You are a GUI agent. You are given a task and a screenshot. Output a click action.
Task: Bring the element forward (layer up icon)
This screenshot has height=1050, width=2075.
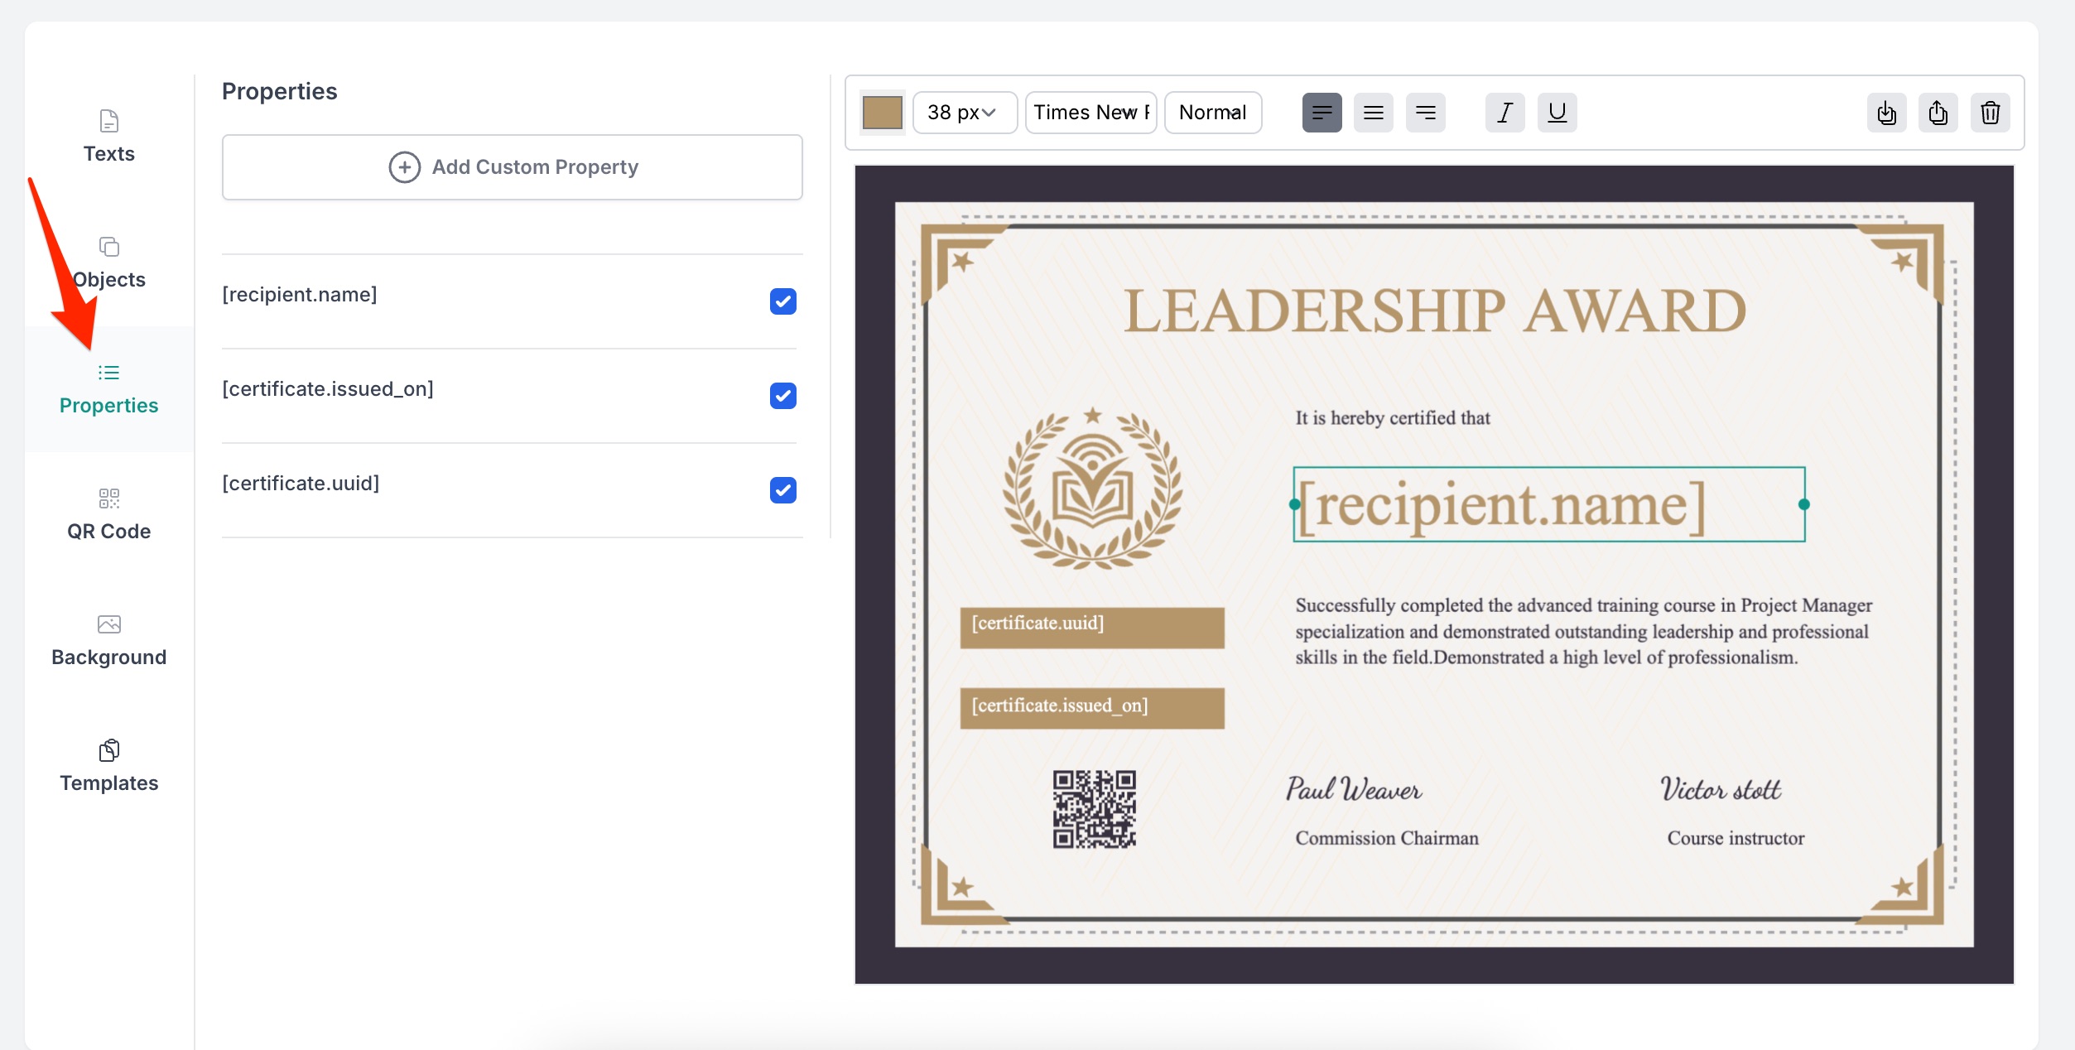pos(1938,113)
